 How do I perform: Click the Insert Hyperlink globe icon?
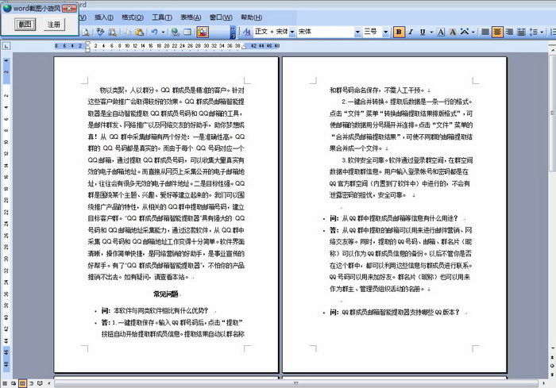pos(175,32)
